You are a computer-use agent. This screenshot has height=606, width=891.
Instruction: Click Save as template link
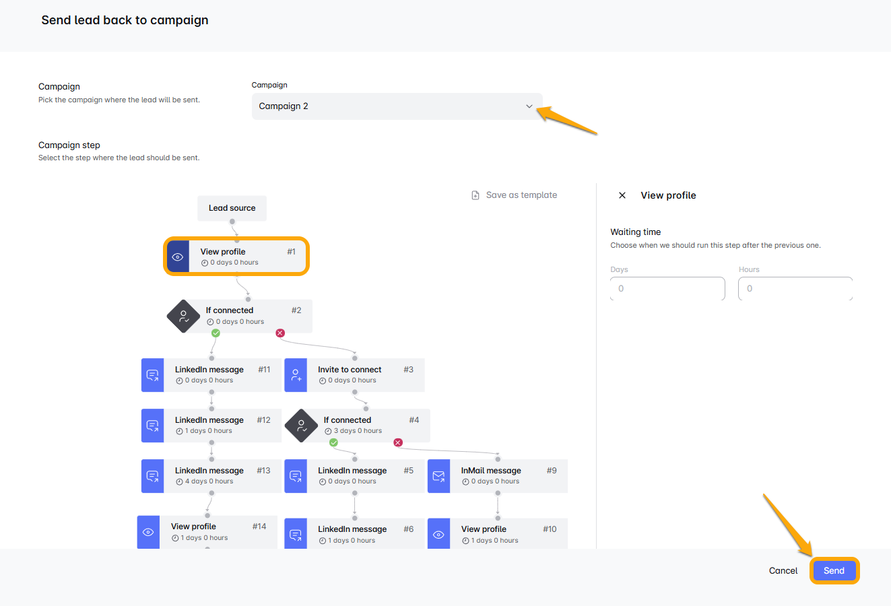click(x=521, y=195)
